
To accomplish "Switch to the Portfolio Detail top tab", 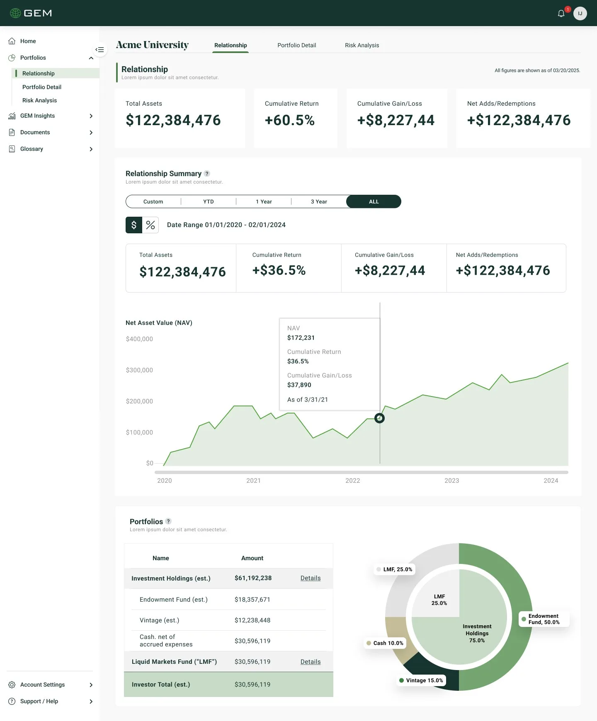I will 297,45.
